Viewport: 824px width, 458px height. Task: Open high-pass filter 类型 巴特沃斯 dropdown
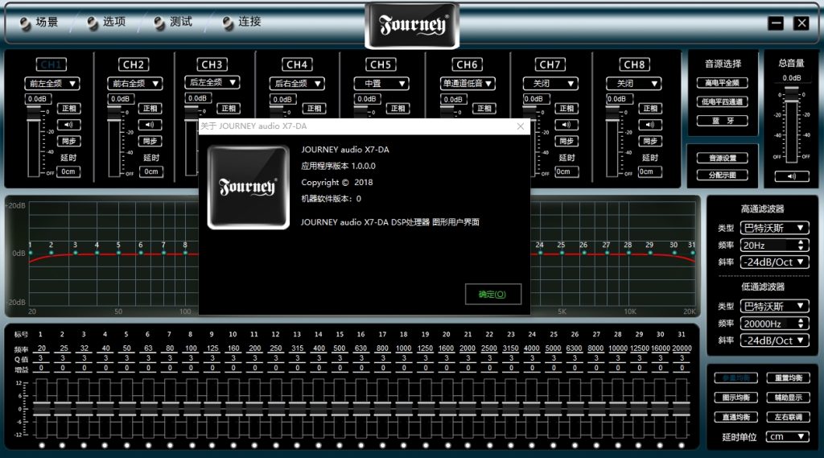[775, 228]
